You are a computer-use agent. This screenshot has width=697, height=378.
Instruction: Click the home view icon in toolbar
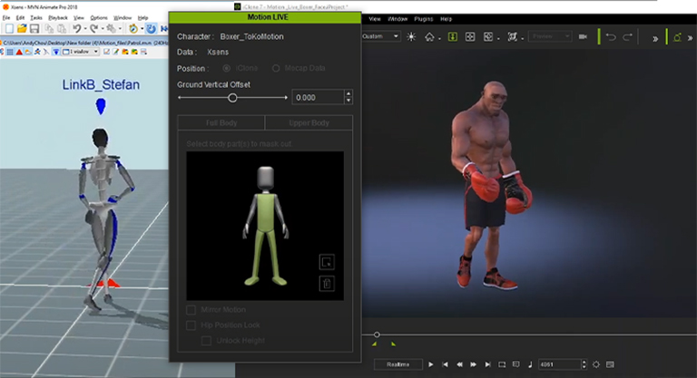click(430, 37)
